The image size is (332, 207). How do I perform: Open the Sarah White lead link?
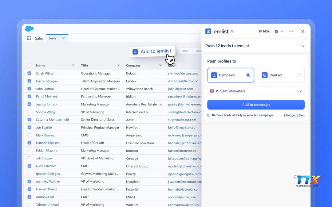coord(45,73)
